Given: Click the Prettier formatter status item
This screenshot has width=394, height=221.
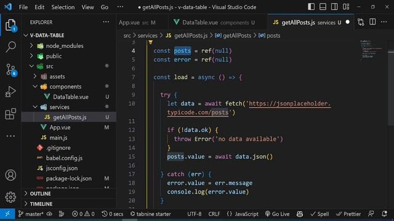Looking at the screenshot, I should tap(348, 214).
